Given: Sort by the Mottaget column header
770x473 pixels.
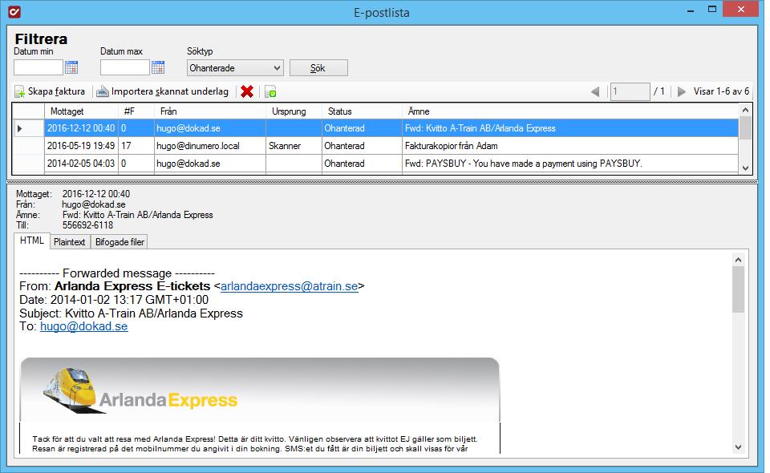Looking at the screenshot, I should (x=81, y=111).
